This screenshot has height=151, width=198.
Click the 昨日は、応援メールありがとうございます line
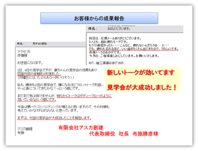point(115,38)
